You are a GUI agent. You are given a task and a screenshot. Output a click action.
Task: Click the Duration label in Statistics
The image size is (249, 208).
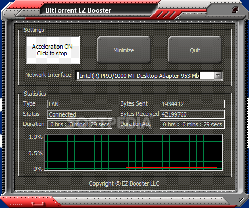pos(34,124)
